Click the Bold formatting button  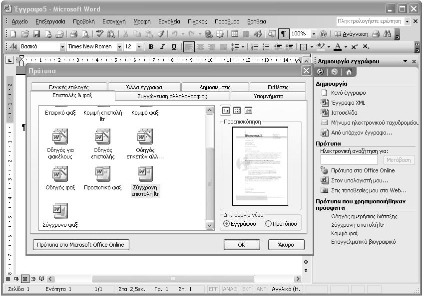[151, 47]
